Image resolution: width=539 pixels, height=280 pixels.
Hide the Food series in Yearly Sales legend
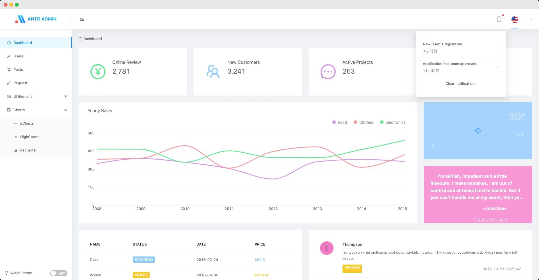click(340, 122)
